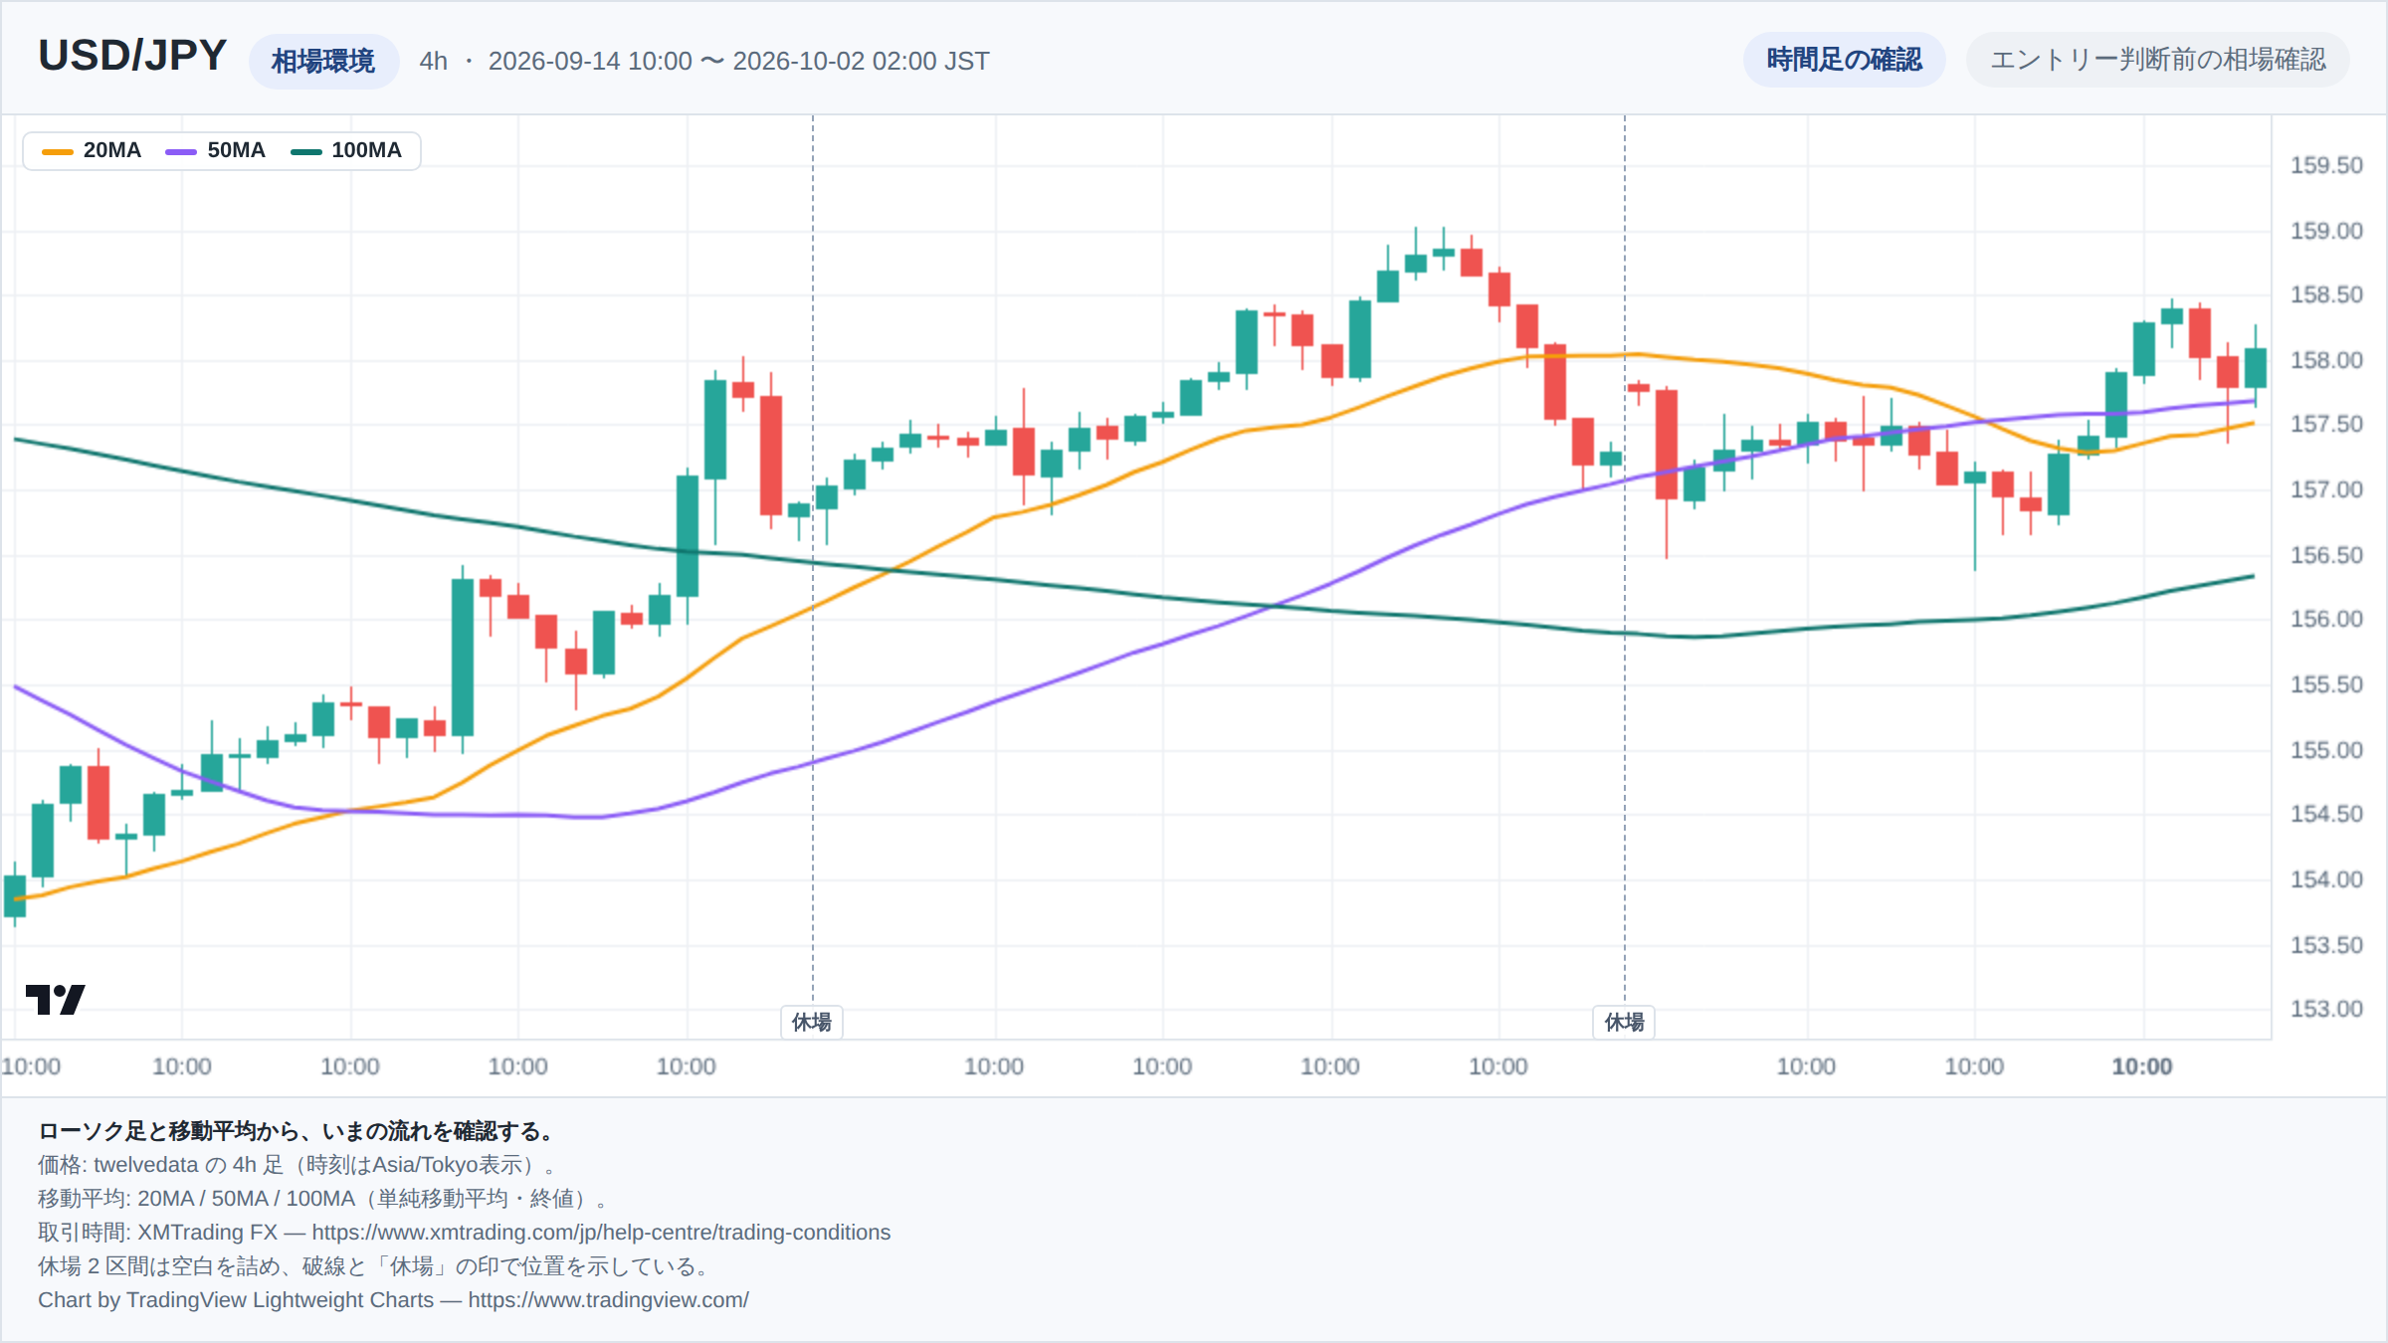Click the USD/JPY title

(132, 56)
